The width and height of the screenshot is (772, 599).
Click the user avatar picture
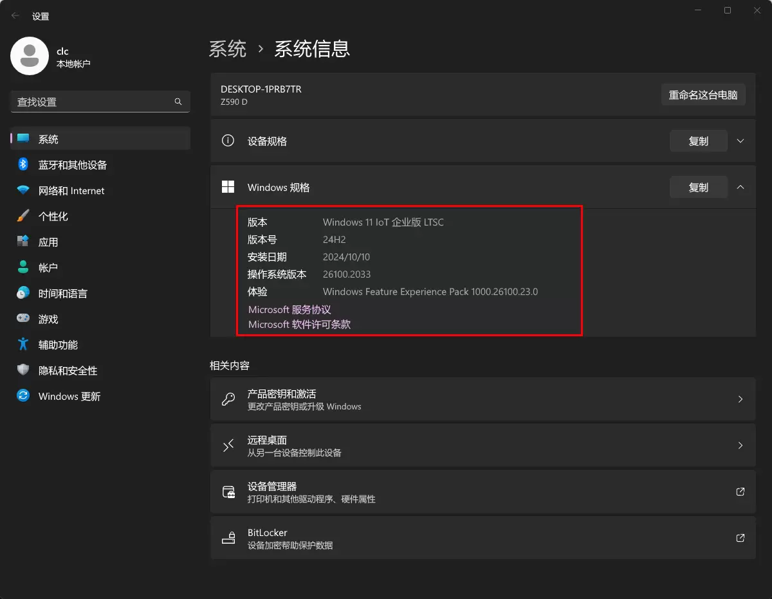(30, 56)
